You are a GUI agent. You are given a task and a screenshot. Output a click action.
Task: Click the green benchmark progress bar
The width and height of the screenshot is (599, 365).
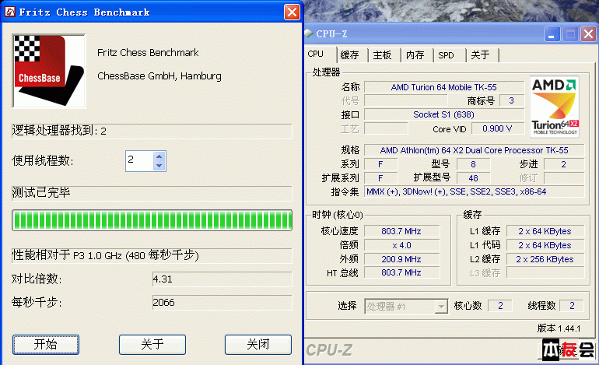(x=152, y=220)
